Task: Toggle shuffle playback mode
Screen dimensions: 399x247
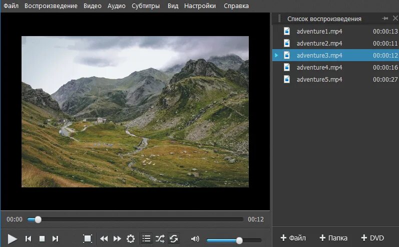Action: click(160, 238)
